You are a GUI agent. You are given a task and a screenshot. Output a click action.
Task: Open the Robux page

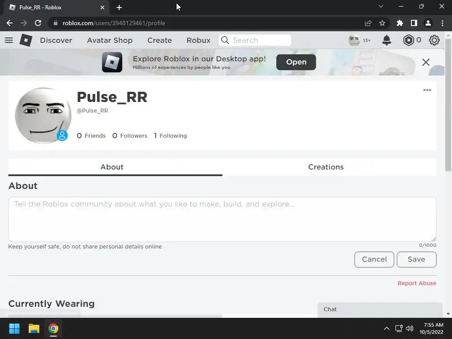coord(198,40)
